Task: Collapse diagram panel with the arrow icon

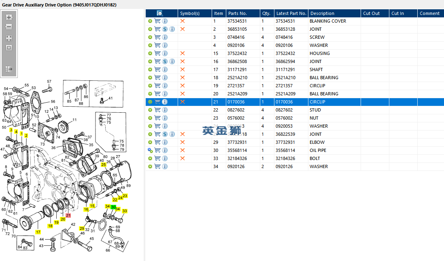Action: (9, 69)
